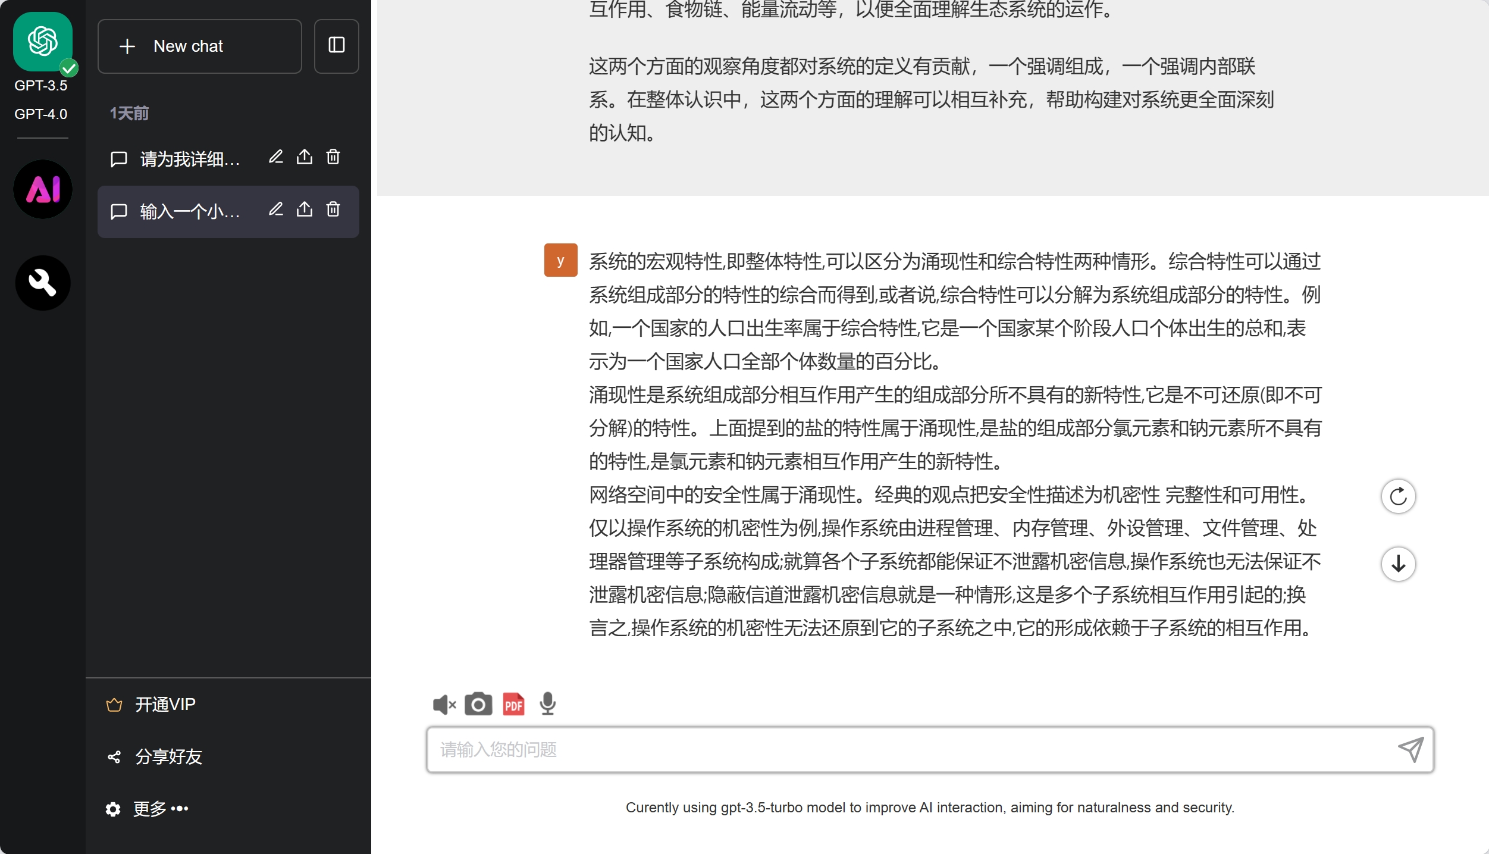Image resolution: width=1489 pixels, height=854 pixels.
Task: Click the send paper-plane icon
Action: click(1410, 749)
